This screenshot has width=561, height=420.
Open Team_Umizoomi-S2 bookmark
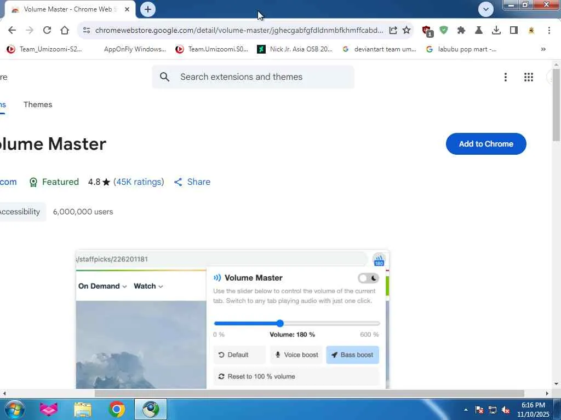click(x=44, y=49)
